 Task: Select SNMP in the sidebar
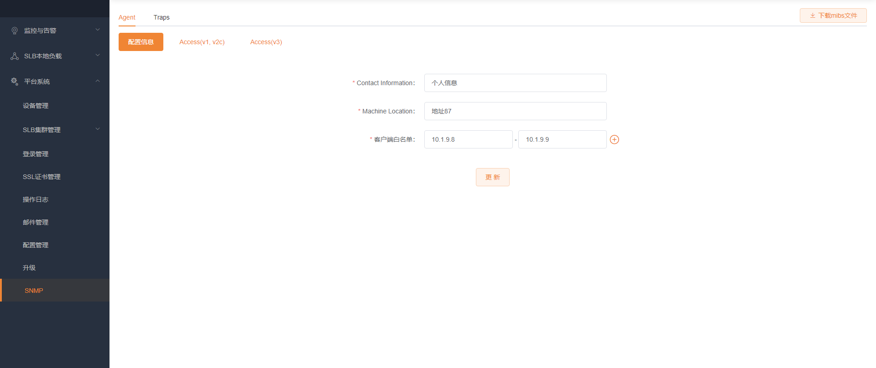(55, 290)
